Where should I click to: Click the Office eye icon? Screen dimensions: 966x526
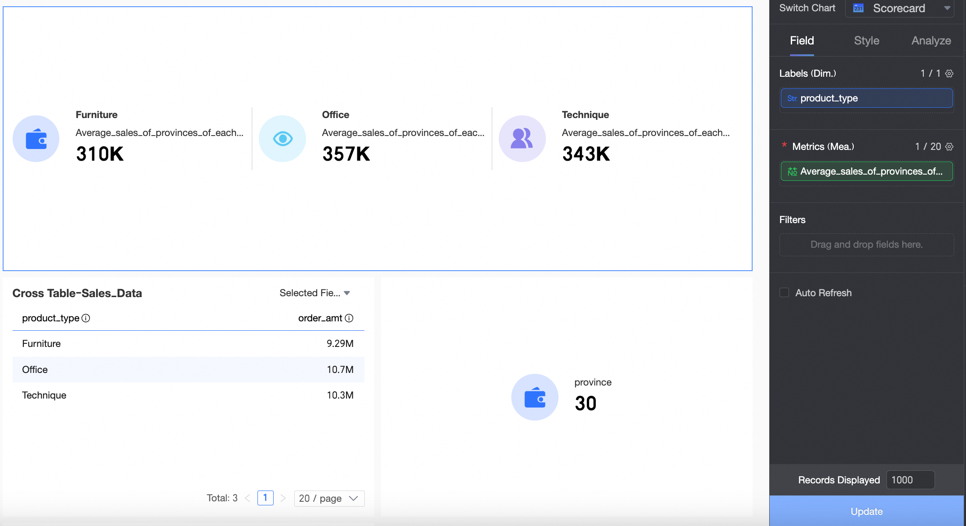(283, 139)
